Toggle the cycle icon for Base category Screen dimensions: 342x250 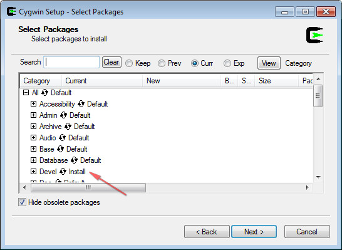60,149
